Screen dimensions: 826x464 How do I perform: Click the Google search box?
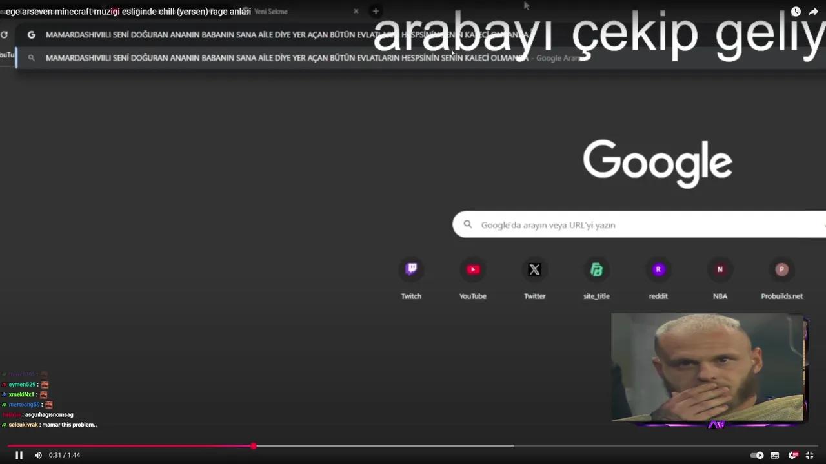pos(640,225)
